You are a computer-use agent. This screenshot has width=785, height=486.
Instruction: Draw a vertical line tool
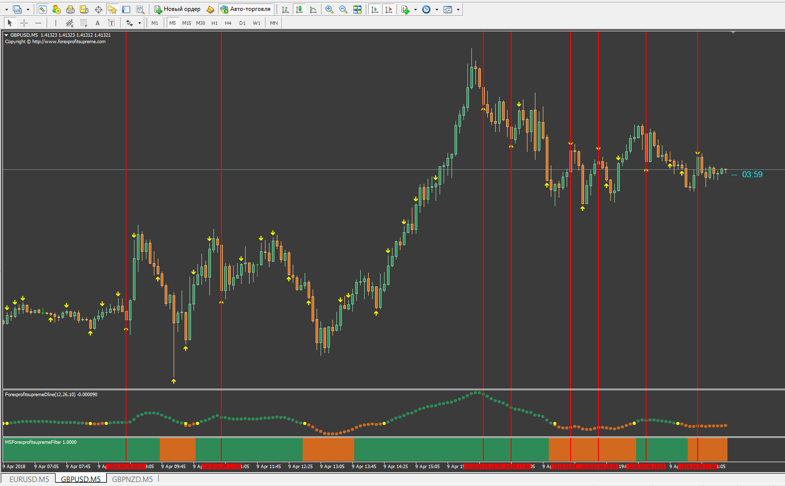tap(56, 23)
